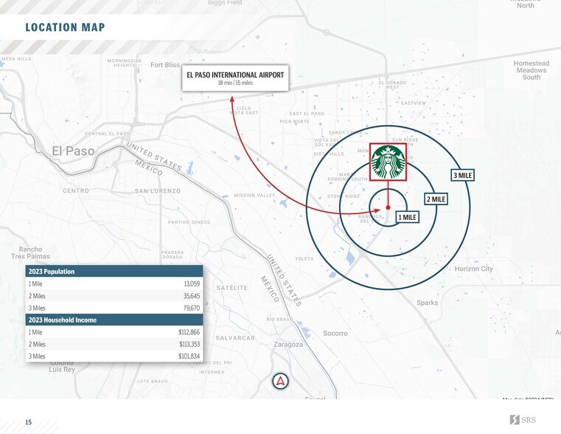This screenshot has height=434, width=561.
Task: Click the Socorro map label
Action: (335, 334)
